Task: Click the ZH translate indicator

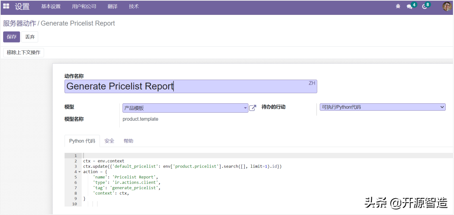Action: point(312,83)
